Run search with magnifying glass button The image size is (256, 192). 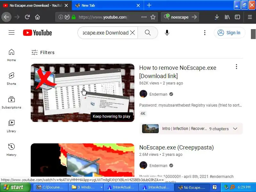[148, 33]
